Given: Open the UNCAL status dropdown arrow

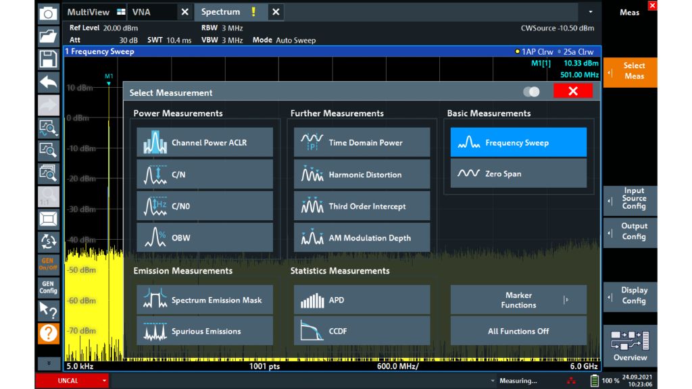Looking at the screenshot, I should [x=105, y=381].
